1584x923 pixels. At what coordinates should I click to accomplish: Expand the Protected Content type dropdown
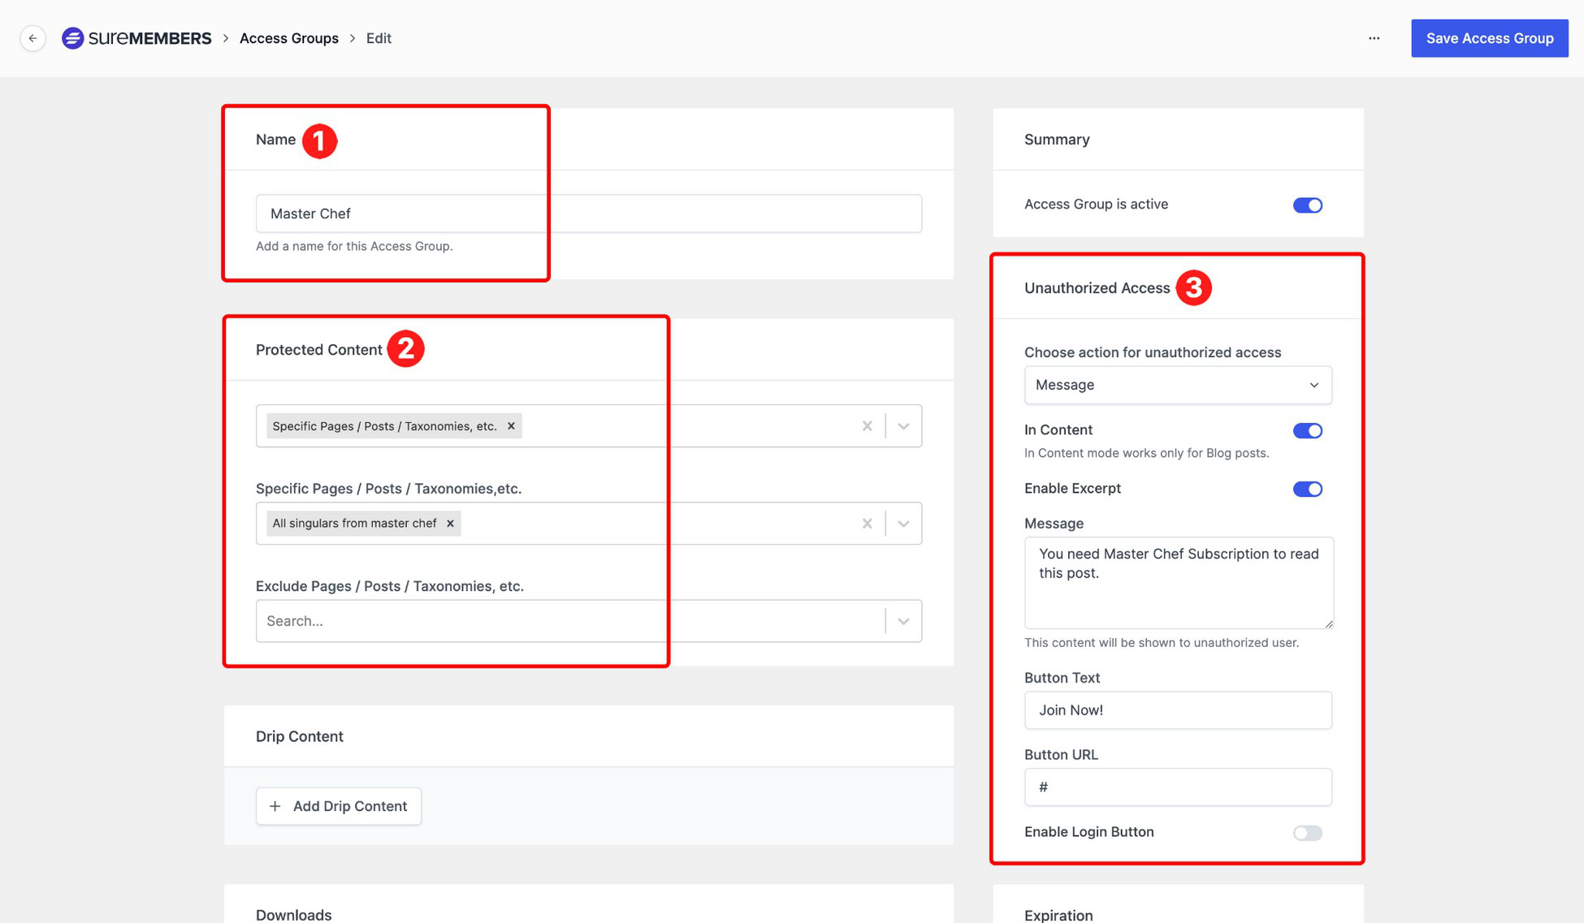pyautogui.click(x=902, y=426)
